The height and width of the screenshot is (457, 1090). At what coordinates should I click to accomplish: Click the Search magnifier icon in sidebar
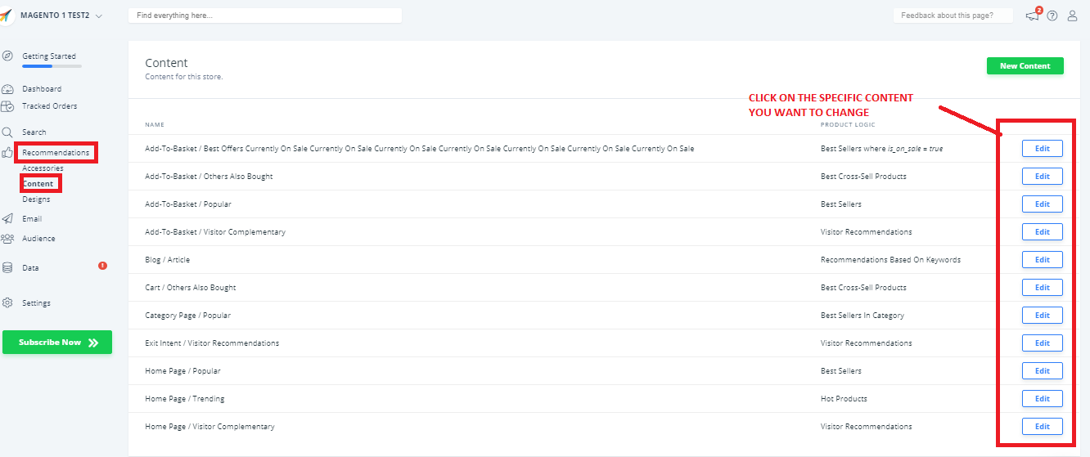tap(7, 132)
